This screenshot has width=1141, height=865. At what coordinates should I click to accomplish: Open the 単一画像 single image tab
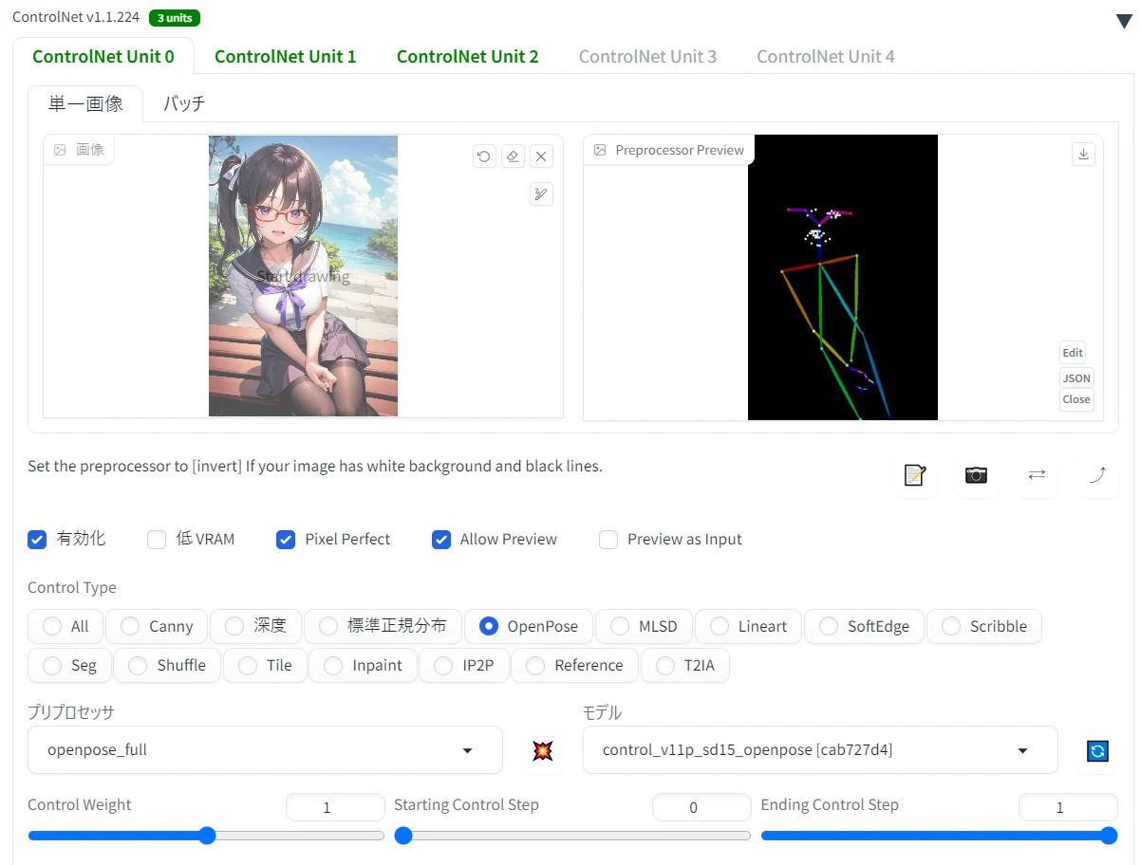pyautogui.click(x=86, y=103)
